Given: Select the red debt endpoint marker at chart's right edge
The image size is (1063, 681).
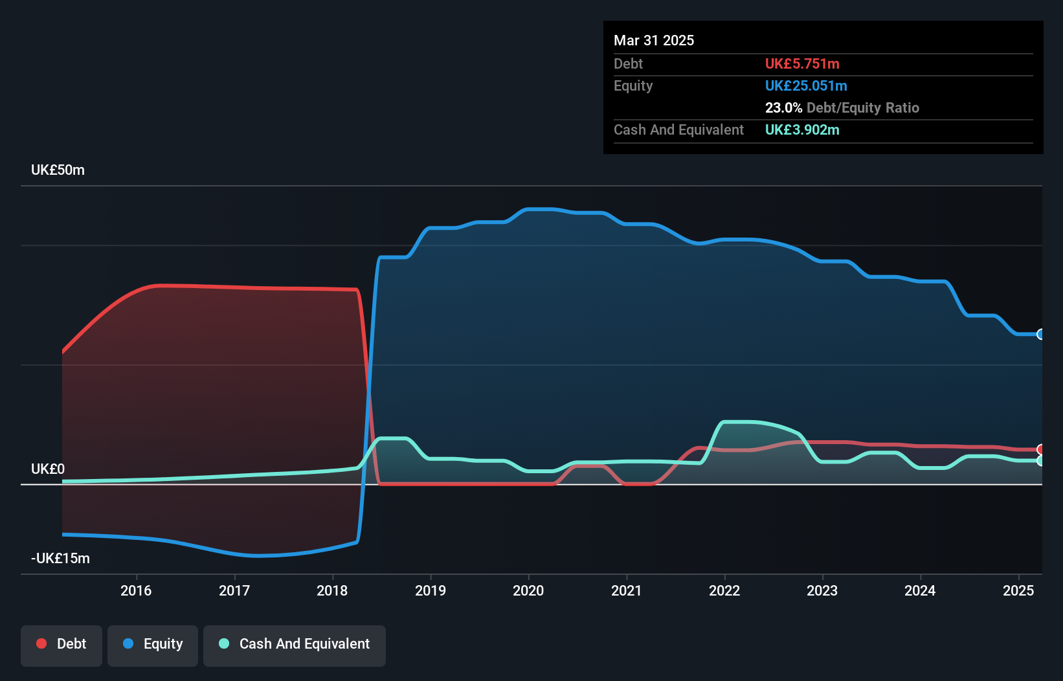Looking at the screenshot, I should click(1041, 449).
